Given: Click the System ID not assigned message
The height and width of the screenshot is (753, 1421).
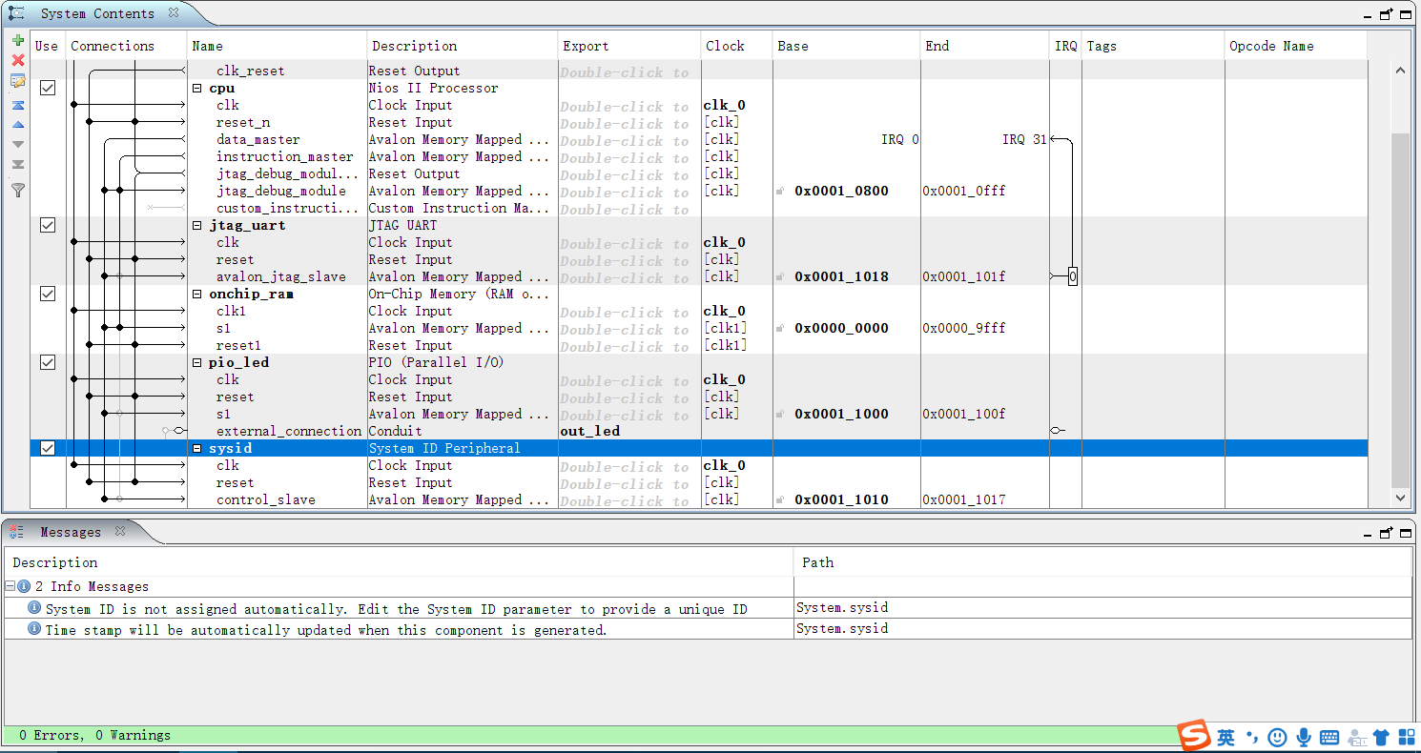Looking at the screenshot, I should point(397,608).
